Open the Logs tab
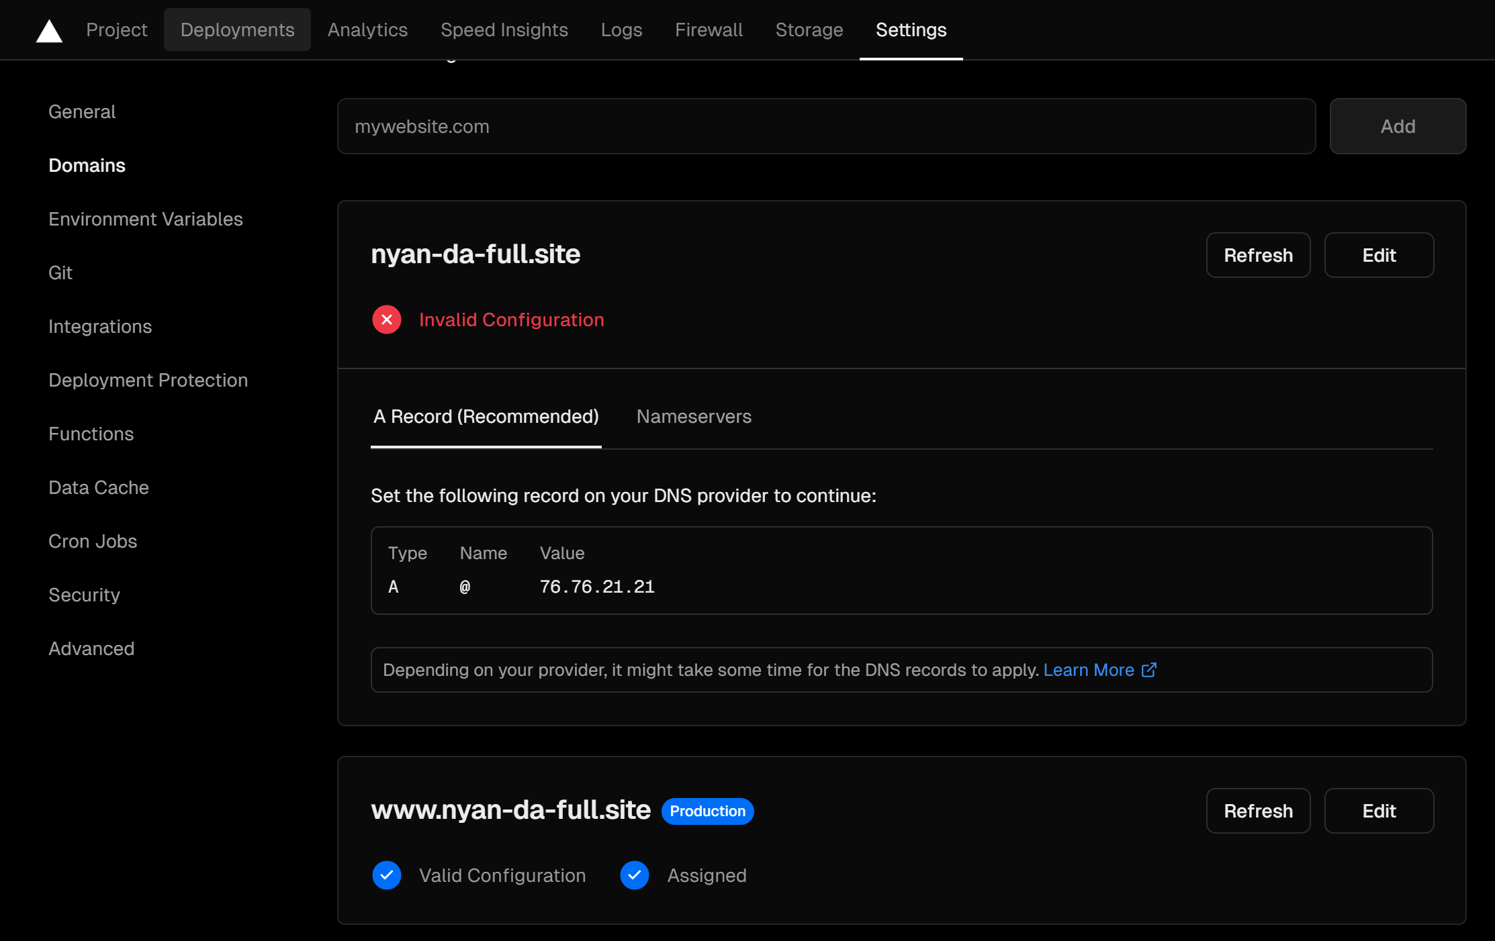The width and height of the screenshot is (1495, 941). pos(621,30)
